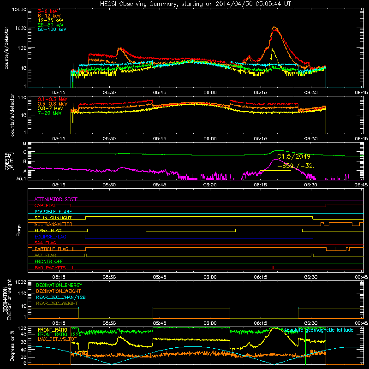Click the DECIMATION_ENERGY legend entry
This screenshot has height=369, width=369.
[59, 285]
